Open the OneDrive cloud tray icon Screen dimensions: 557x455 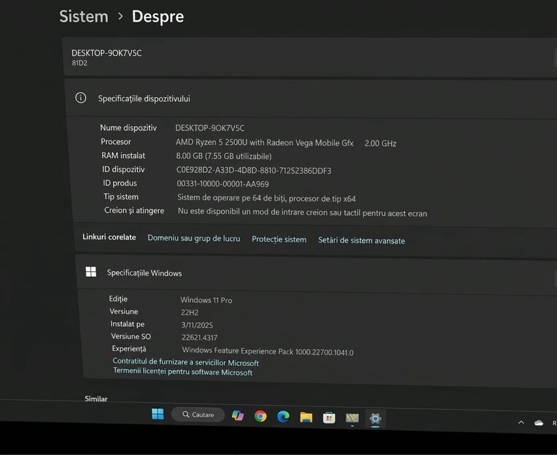click(x=539, y=422)
